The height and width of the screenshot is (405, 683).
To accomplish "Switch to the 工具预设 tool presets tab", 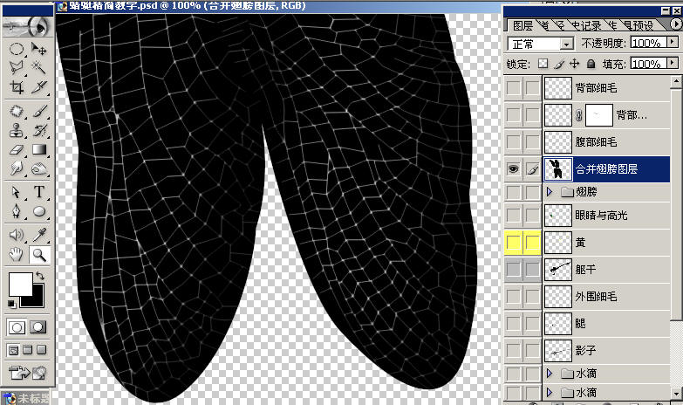I will (x=639, y=25).
